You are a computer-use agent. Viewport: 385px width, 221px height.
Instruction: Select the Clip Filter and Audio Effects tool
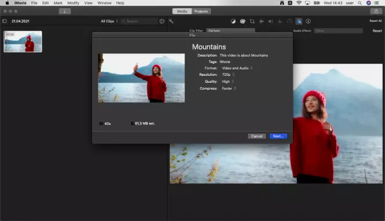coord(298,21)
